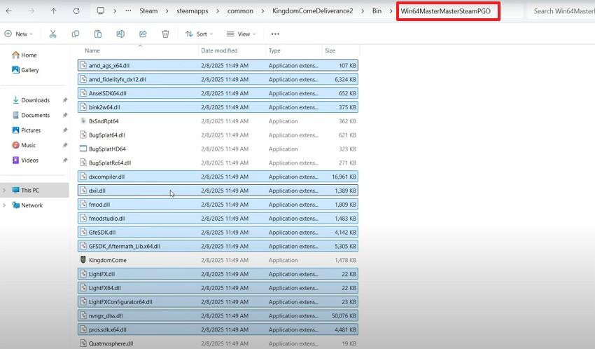The height and width of the screenshot is (349, 595).
Task: Open the steamapps breadcrumb folder
Action: pyautogui.click(x=192, y=11)
